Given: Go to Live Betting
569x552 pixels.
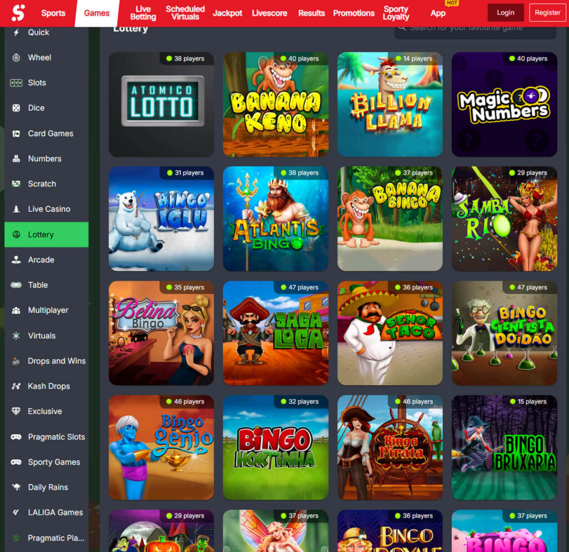Looking at the screenshot, I should coord(143,13).
